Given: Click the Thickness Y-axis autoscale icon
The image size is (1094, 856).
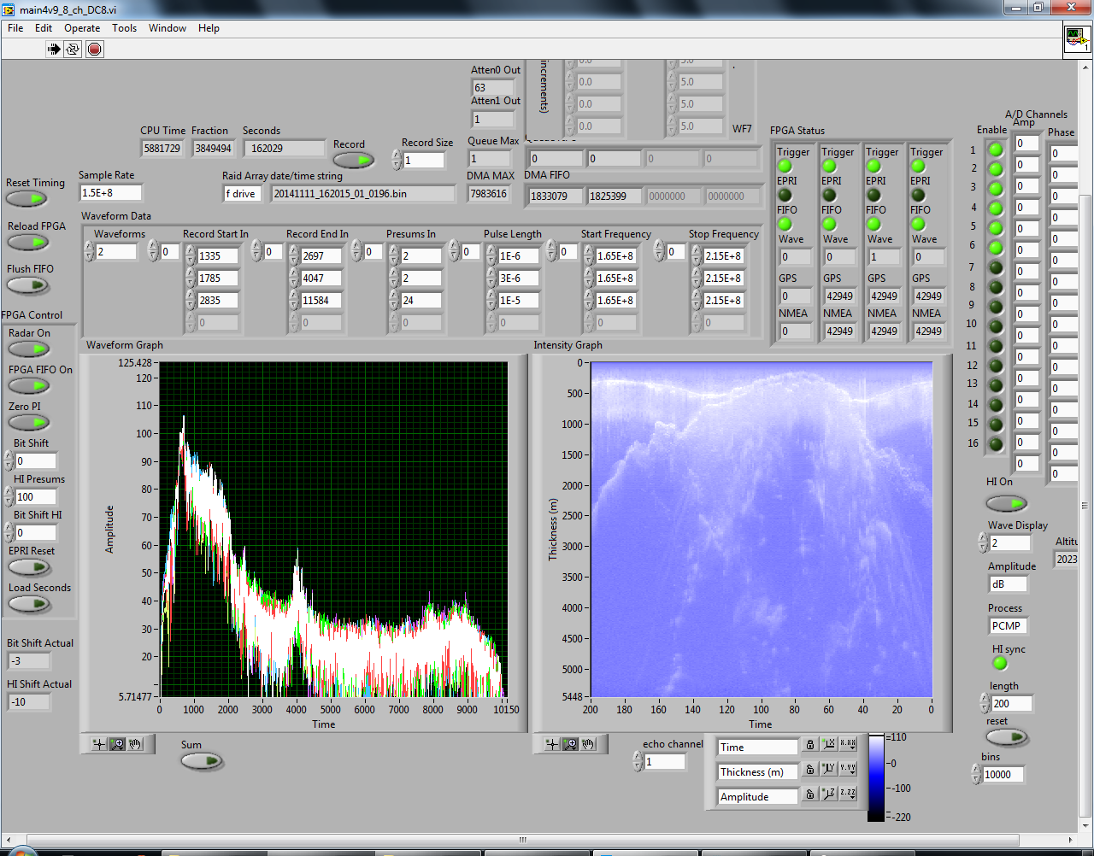Looking at the screenshot, I should point(828,770).
